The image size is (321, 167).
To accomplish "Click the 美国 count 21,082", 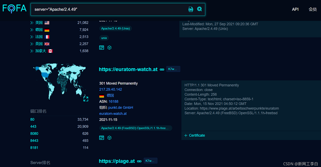I will [x=83, y=23].
